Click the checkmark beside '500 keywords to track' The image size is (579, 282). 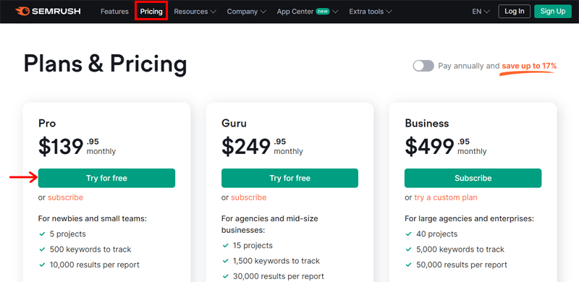click(42, 249)
